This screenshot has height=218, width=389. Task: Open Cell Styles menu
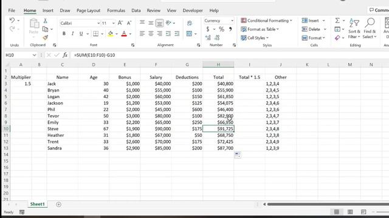pyautogui.click(x=255, y=38)
